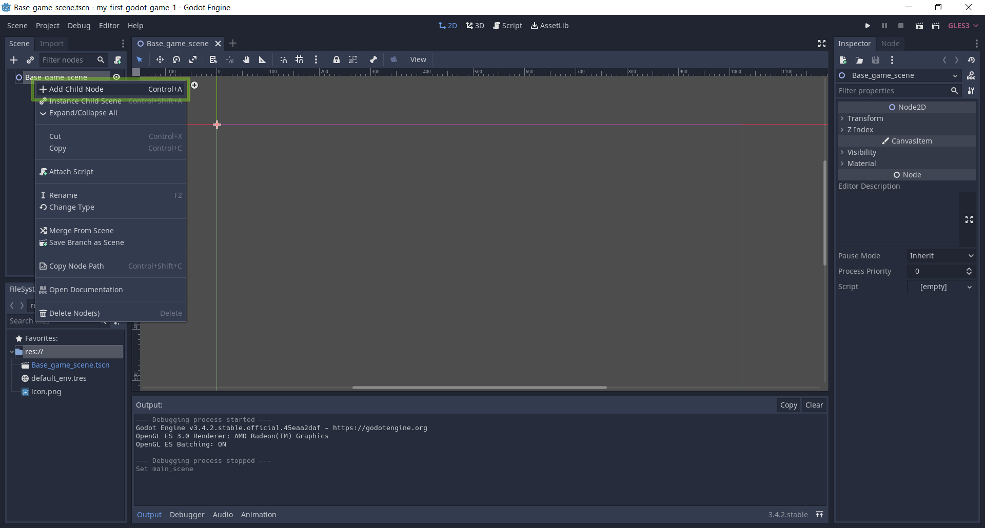Expand the Material property section
The width and height of the screenshot is (985, 528).
(x=907, y=164)
